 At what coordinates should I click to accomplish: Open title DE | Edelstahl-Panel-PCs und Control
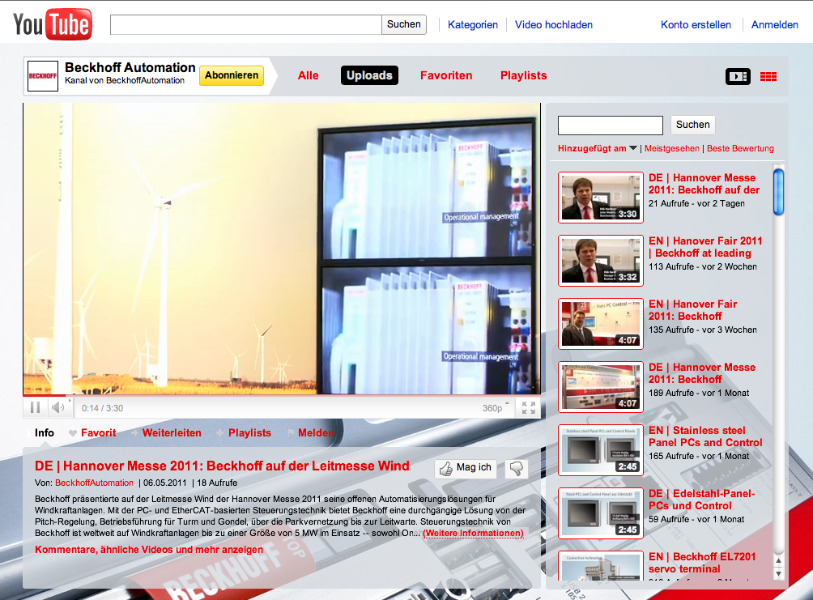click(x=701, y=500)
